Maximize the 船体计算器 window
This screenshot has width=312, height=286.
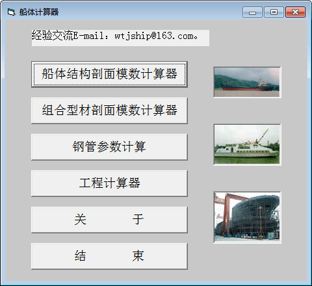[274, 12]
